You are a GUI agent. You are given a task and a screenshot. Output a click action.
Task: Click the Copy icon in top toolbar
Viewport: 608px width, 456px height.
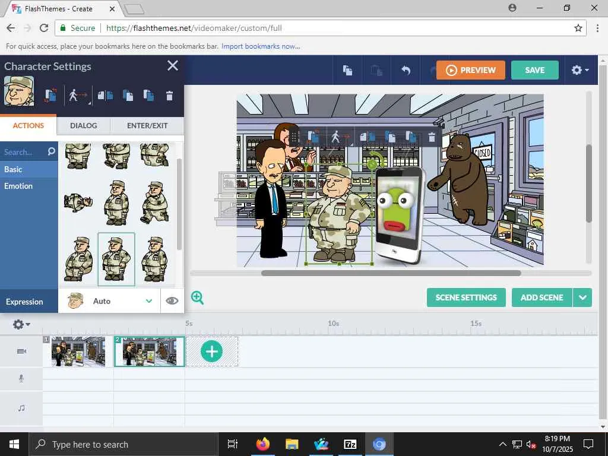(347, 70)
